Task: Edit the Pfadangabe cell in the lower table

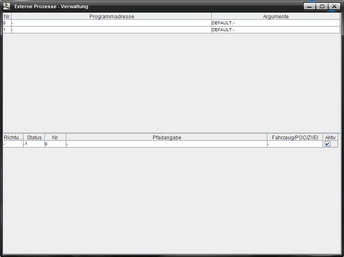Action: [166, 144]
